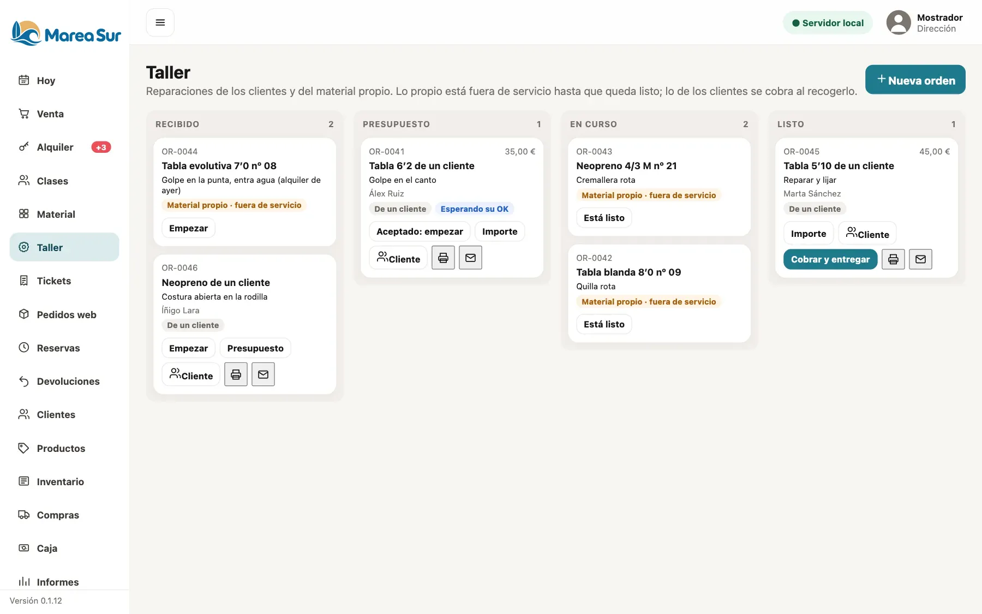982x614 pixels.
Task: Open the Alquiler section
Action: click(x=64, y=147)
